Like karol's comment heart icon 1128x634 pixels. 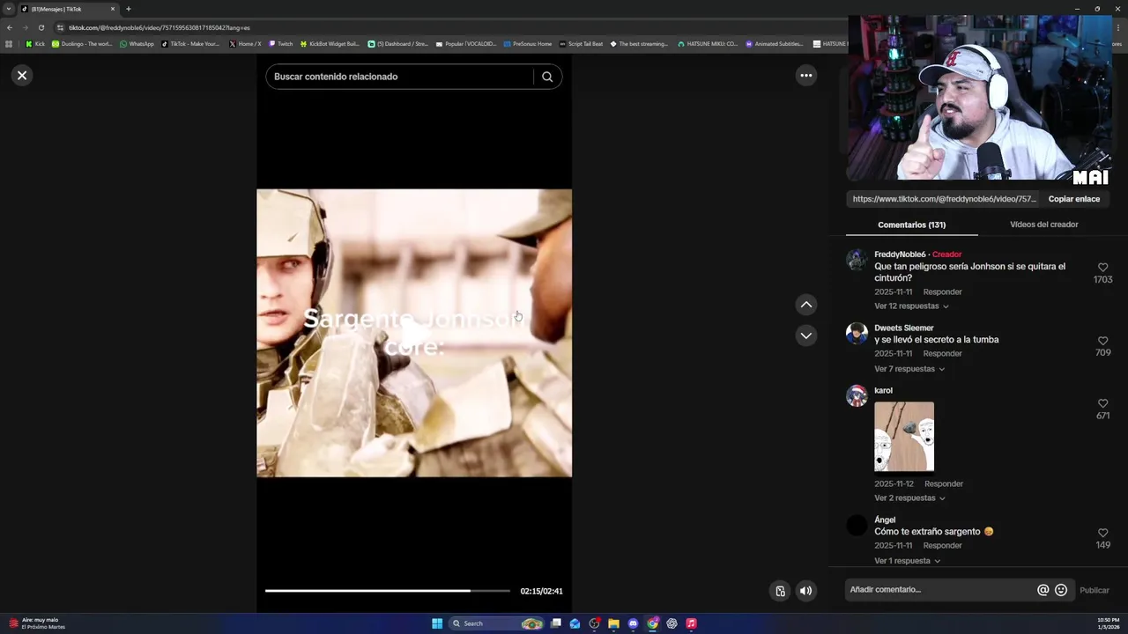point(1102,403)
